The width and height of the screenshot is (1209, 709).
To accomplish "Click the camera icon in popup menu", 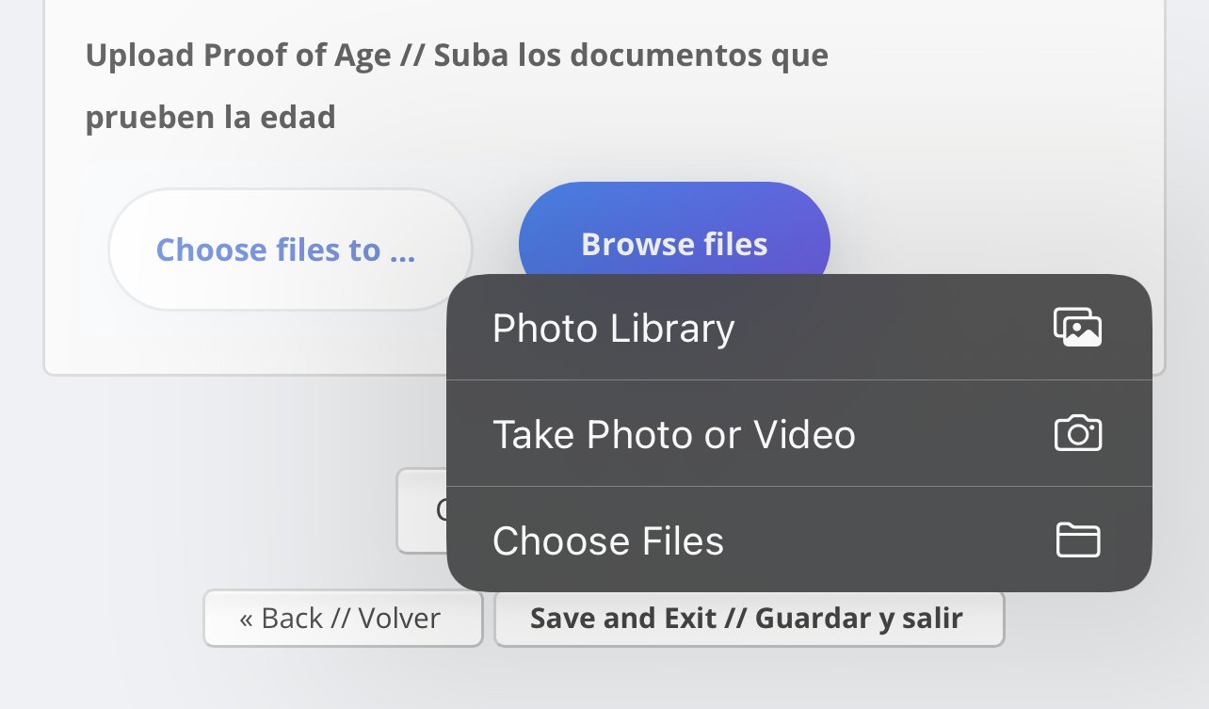I will point(1078,433).
